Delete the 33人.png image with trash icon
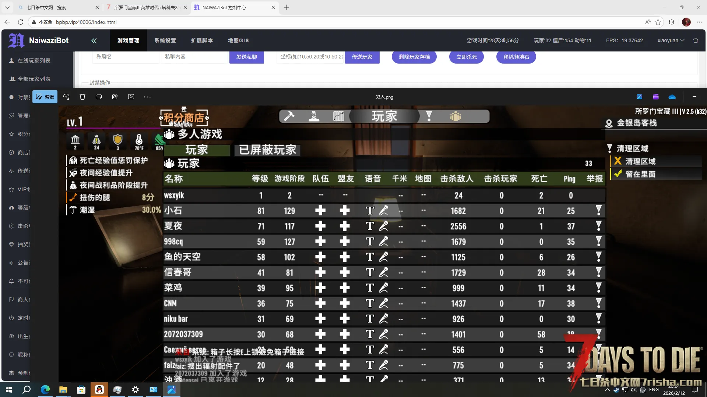This screenshot has width=707, height=397. coord(82,97)
